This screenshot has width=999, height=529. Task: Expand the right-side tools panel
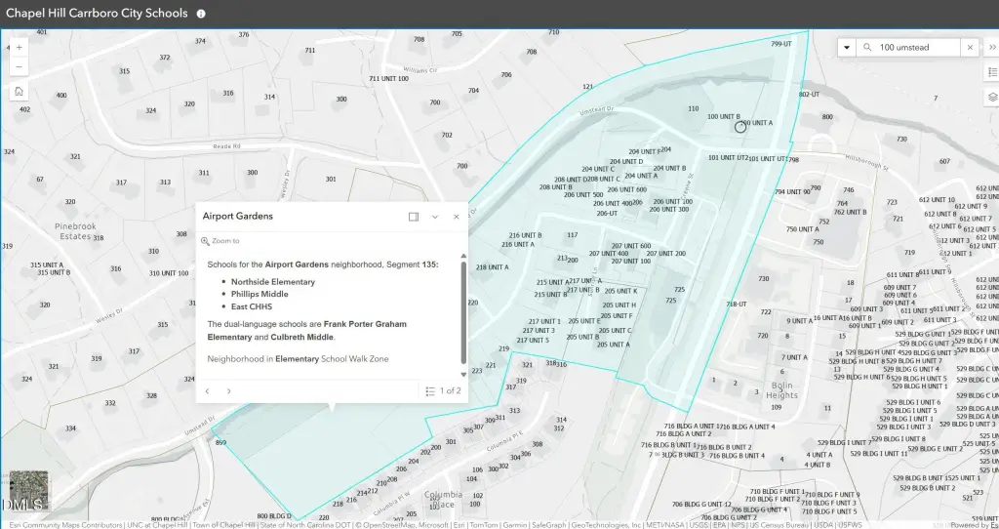point(992,47)
